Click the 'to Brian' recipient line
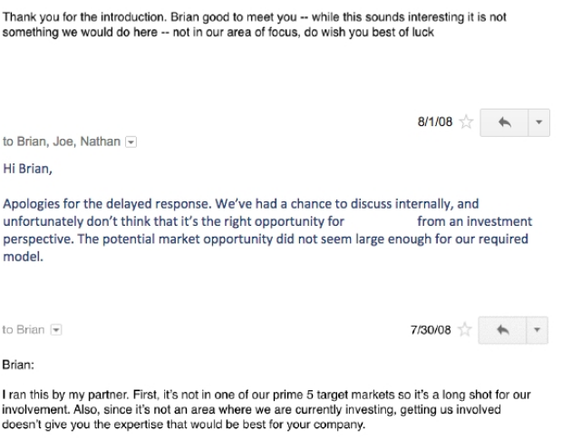This screenshot has height=440, width=562. 24,329
